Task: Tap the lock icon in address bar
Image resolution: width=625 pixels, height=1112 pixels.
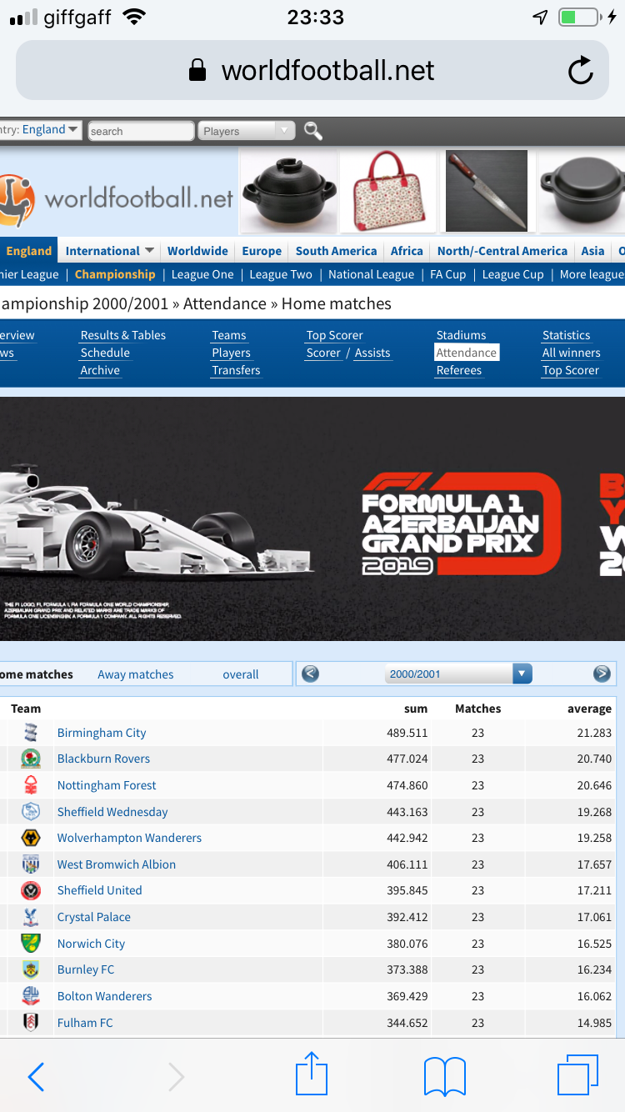Action: (x=197, y=70)
